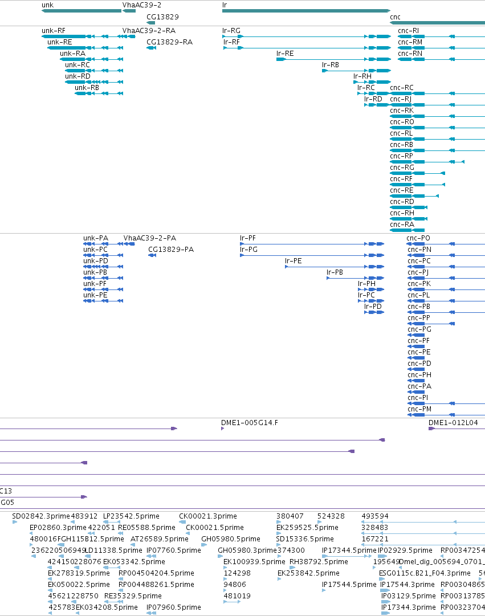Click CG13829-RA transcript label
Image resolution: width=485 pixels, height=616 pixels.
coord(169,42)
